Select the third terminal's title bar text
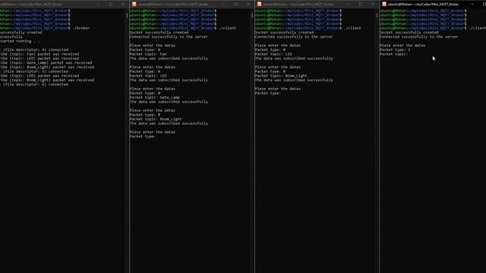486x273 pixels. tap(298, 5)
